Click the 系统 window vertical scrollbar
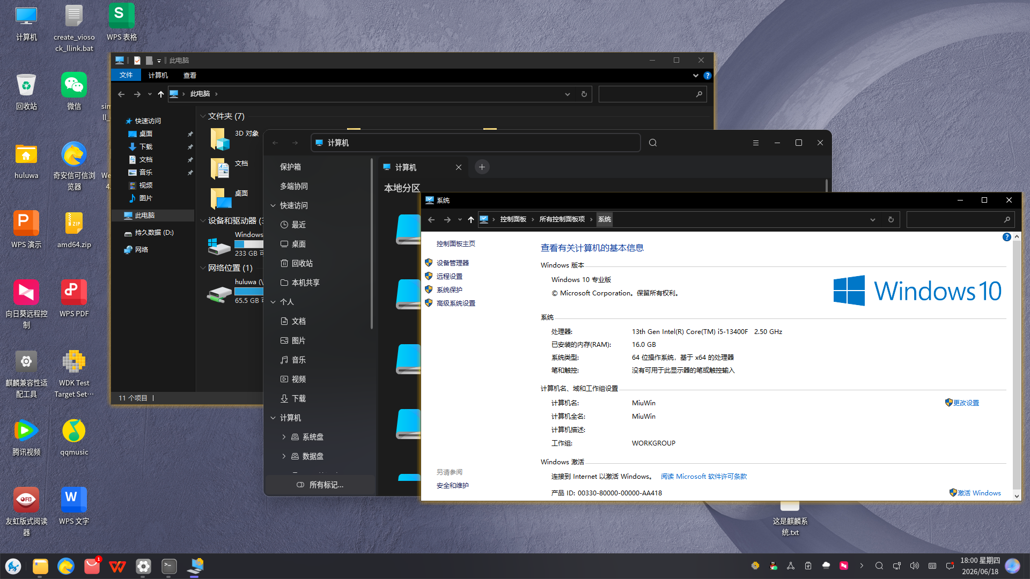 coord(1017,366)
